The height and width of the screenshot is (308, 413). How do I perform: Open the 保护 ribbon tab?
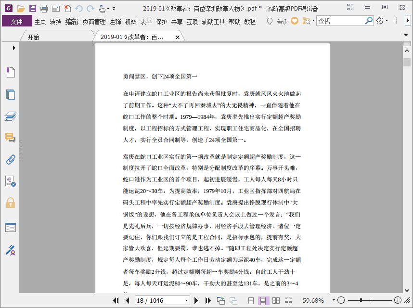161,22
